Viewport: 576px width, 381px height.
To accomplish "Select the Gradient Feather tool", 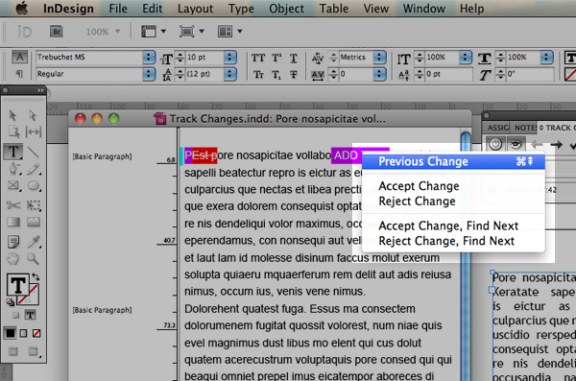I will [34, 222].
